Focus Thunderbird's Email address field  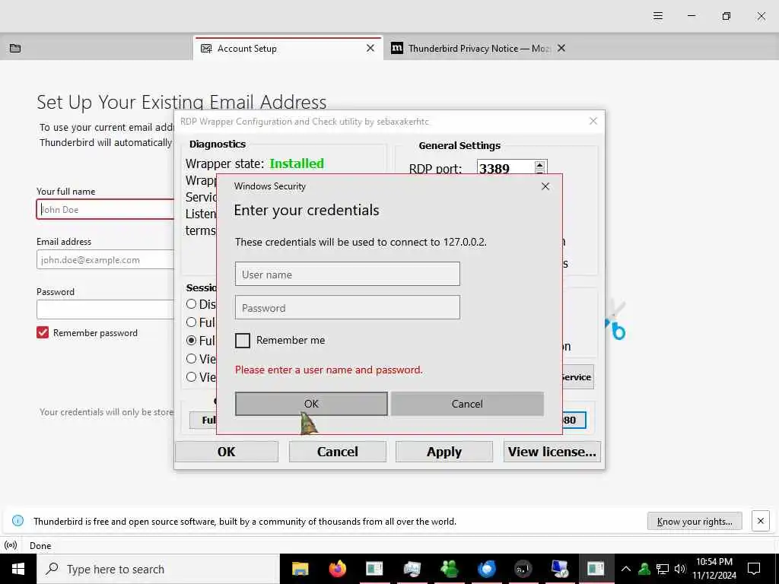pos(105,259)
